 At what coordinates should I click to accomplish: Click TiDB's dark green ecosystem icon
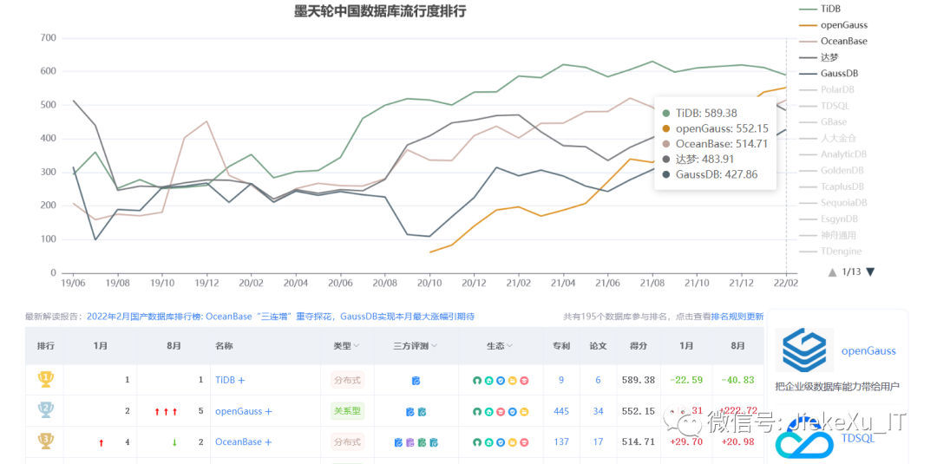click(x=477, y=381)
